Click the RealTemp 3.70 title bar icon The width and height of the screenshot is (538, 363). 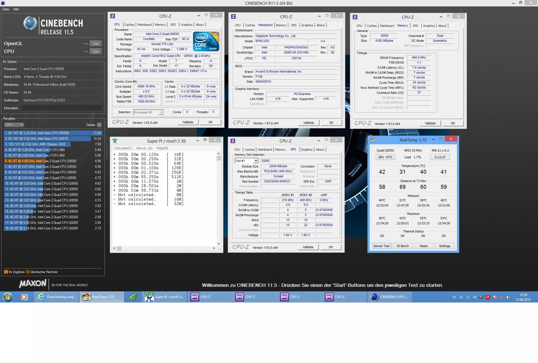click(x=372, y=140)
